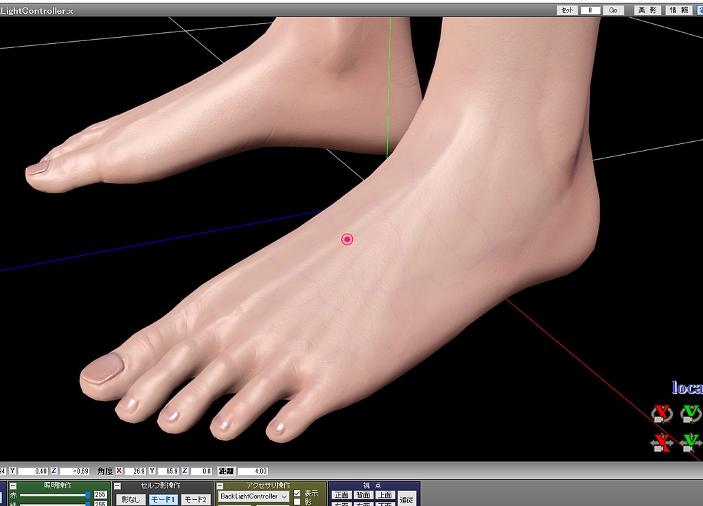Select the red X camera movement icon

[x=662, y=444]
